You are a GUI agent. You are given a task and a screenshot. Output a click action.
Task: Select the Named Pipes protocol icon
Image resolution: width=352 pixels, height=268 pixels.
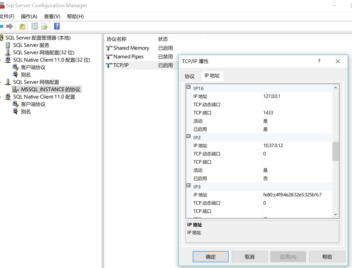(108, 56)
